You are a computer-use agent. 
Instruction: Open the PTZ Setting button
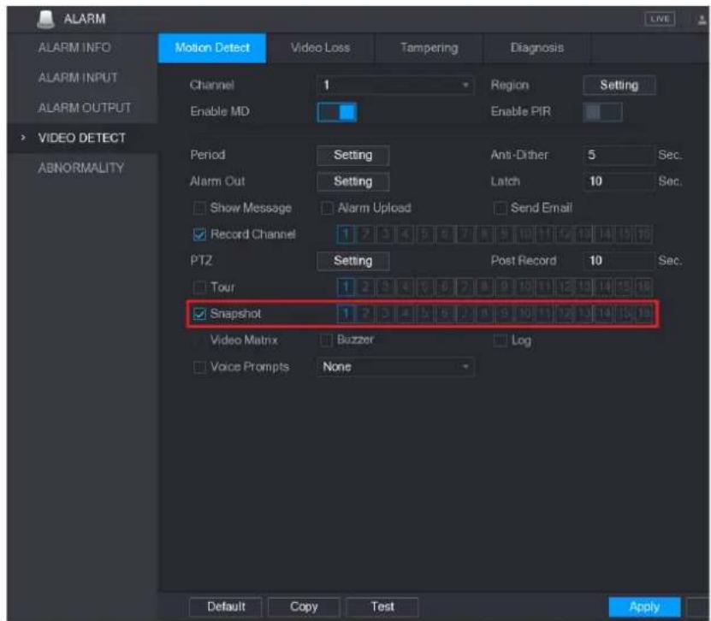tap(353, 261)
